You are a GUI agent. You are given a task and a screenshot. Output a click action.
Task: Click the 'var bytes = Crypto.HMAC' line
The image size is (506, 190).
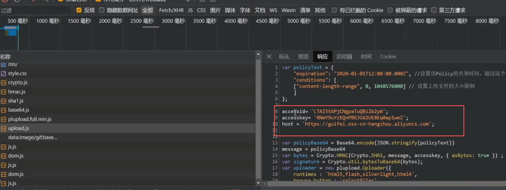tap(393, 155)
